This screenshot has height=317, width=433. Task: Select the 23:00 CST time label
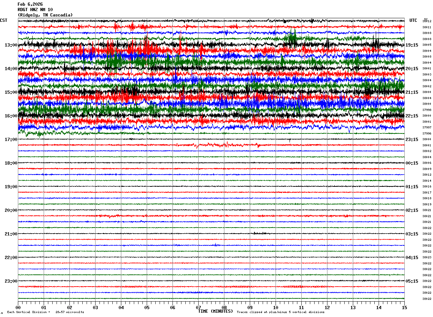tap(11, 281)
